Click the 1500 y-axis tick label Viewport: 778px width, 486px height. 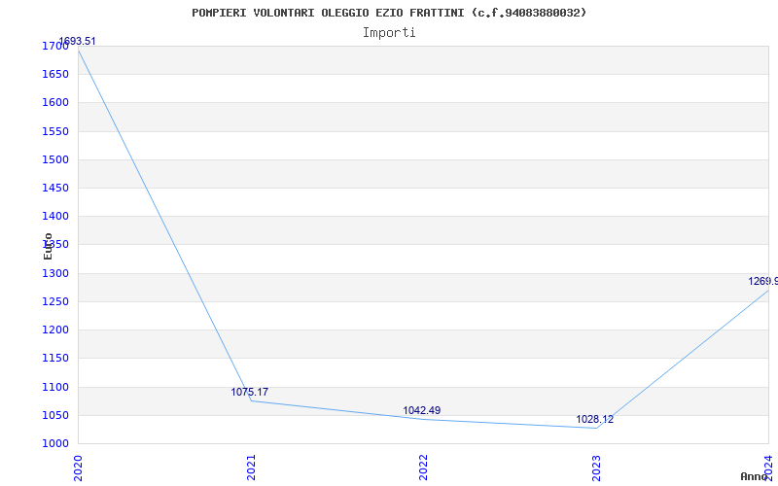[x=55, y=159]
